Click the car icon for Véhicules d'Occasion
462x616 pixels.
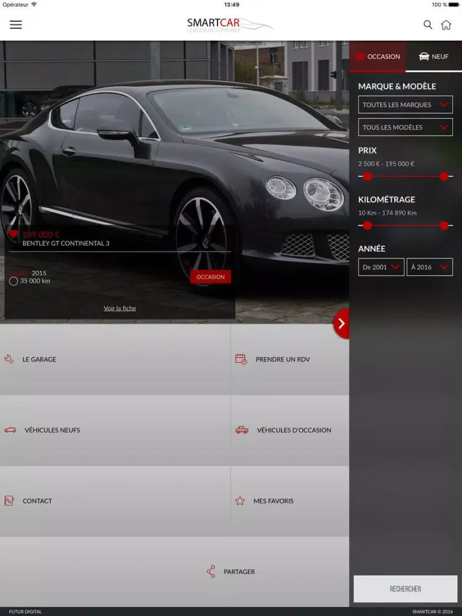[241, 430]
